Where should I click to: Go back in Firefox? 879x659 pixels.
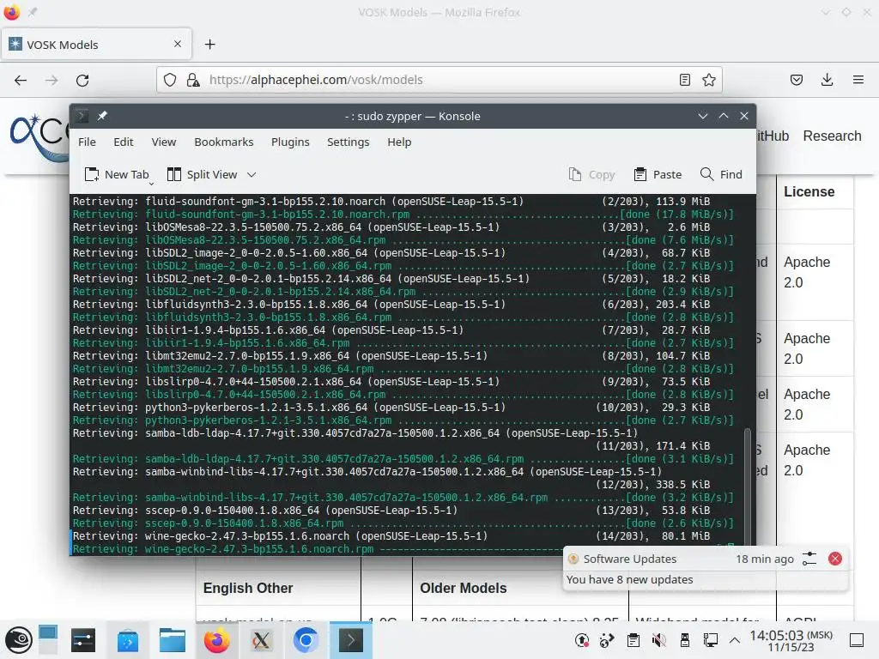(21, 80)
